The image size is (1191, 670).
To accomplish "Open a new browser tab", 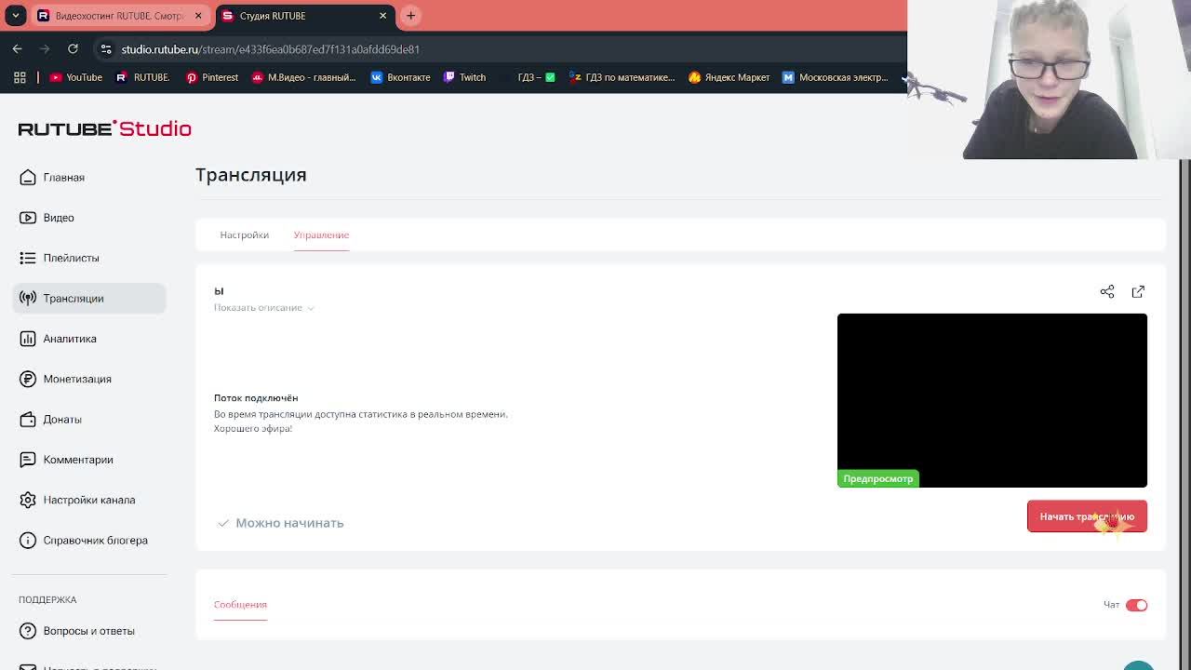I will [x=410, y=16].
